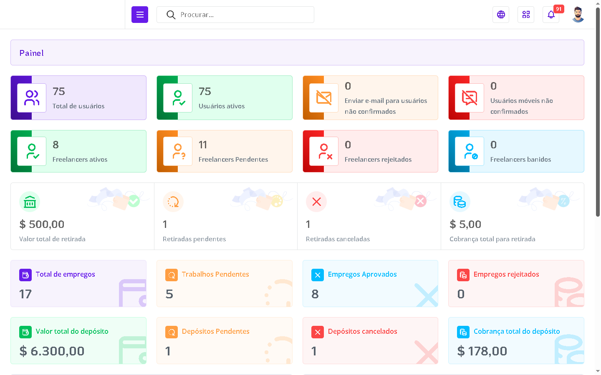Open the notifications bell icon

pyautogui.click(x=551, y=15)
